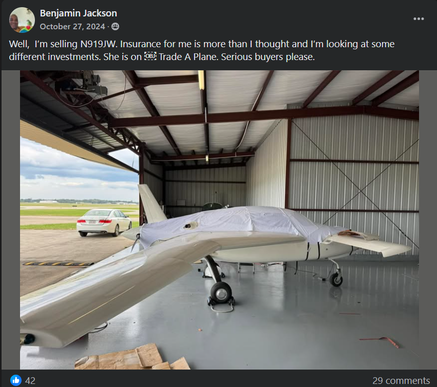Open the October 27, 2024 timestamp link
Viewport: 437px width, 387px height.
[72, 27]
